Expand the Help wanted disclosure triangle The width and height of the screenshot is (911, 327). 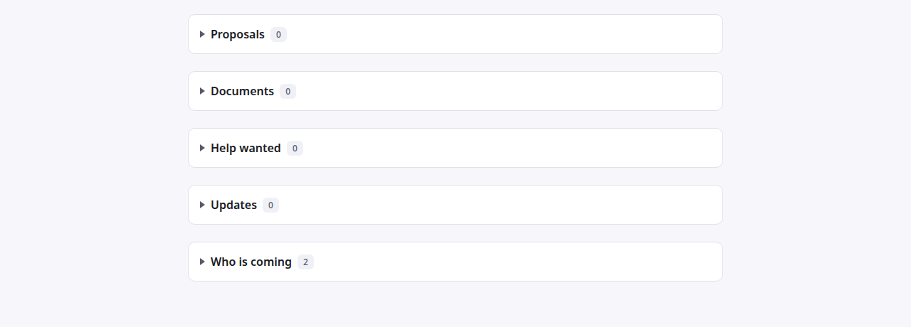pyautogui.click(x=203, y=148)
